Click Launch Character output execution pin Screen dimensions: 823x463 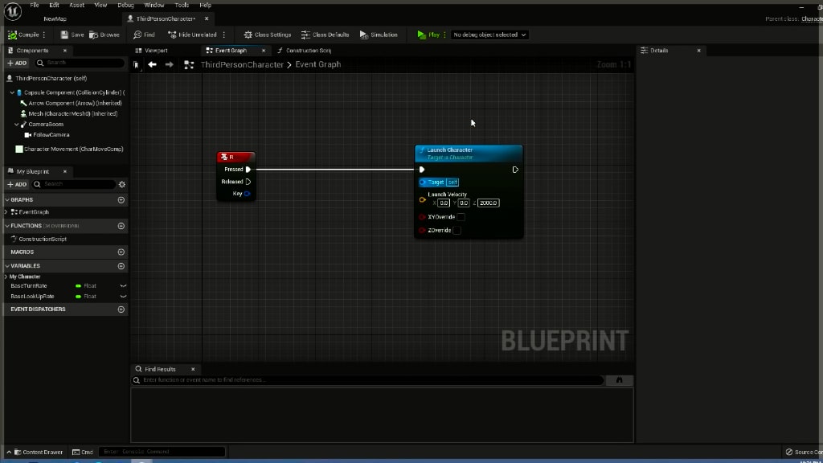(515, 170)
